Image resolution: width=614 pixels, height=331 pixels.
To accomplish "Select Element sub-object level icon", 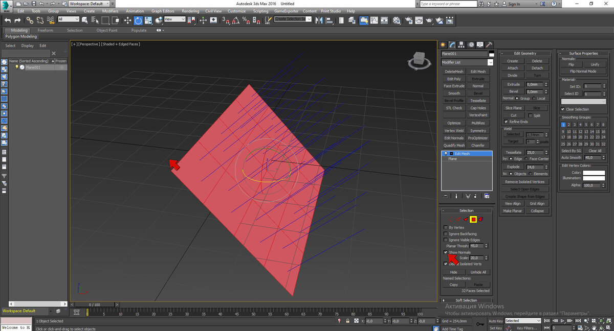I will (x=481, y=219).
